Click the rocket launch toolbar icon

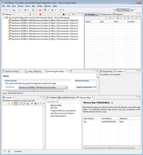(60, 10)
